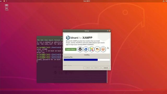Image resolution: width=167 pixels, height=94 pixels.
Task: Open the Search menu in Terminal
Action: [x=51, y=40]
